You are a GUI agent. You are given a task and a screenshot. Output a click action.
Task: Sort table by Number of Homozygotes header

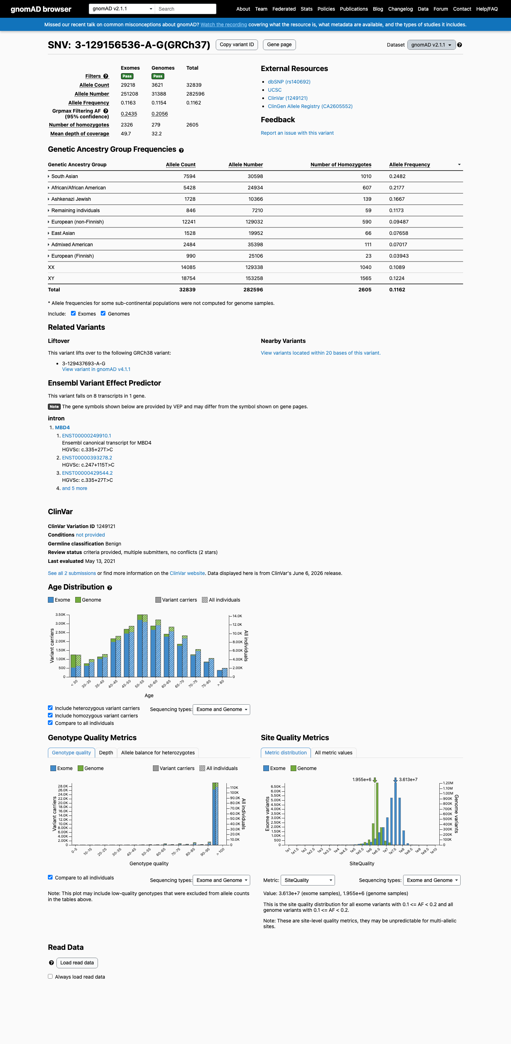pyautogui.click(x=341, y=165)
